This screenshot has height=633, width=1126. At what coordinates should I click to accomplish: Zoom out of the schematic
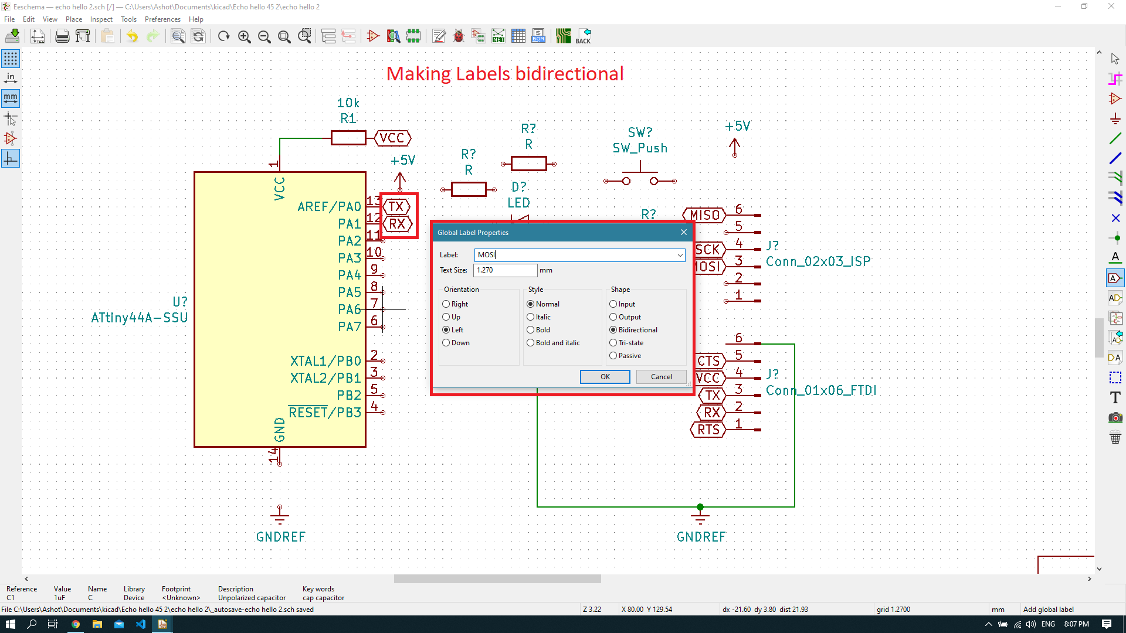(264, 36)
